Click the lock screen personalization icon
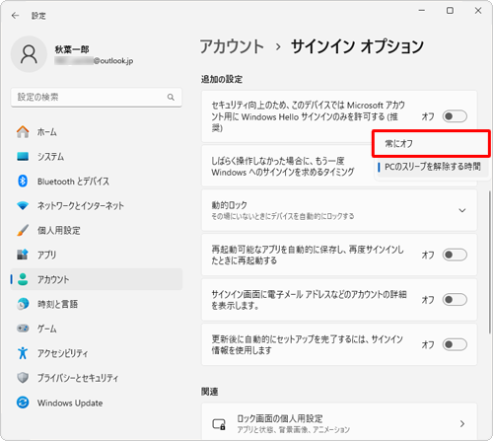This screenshot has height=441, width=493. point(219,424)
